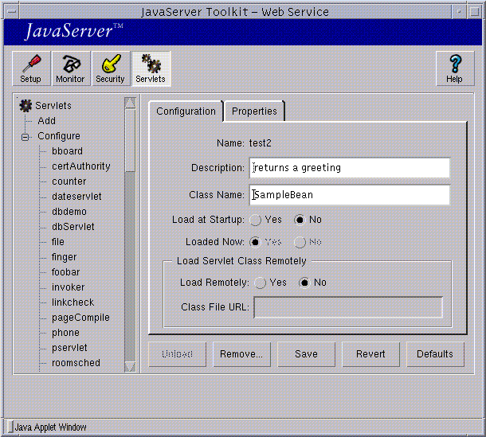
Task: Open the Setup screwdriver section
Action: 31,68
